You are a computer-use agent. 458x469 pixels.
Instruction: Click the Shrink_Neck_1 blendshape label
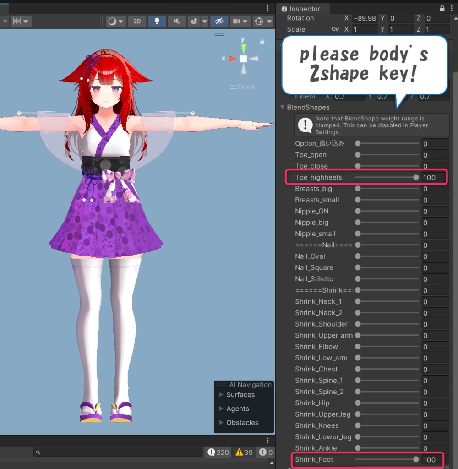pyautogui.click(x=318, y=301)
